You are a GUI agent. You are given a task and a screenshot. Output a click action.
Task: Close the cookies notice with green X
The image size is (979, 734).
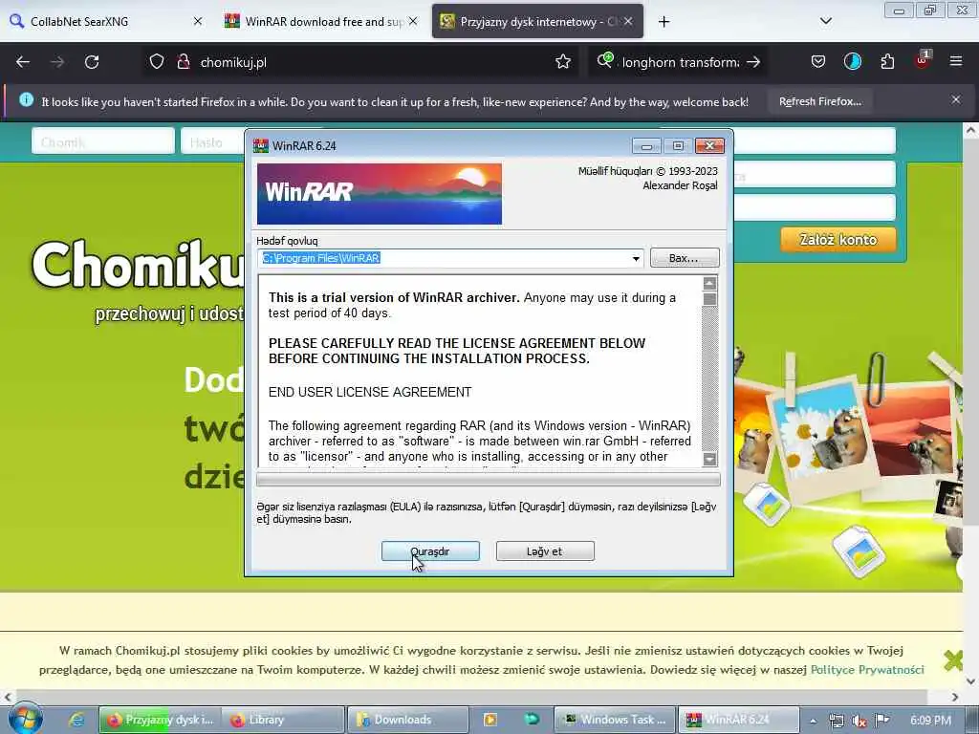pyautogui.click(x=953, y=659)
